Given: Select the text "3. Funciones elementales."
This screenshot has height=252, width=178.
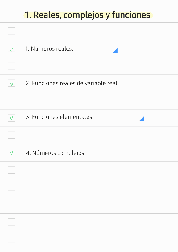Looking at the screenshot, I should click(x=60, y=117).
